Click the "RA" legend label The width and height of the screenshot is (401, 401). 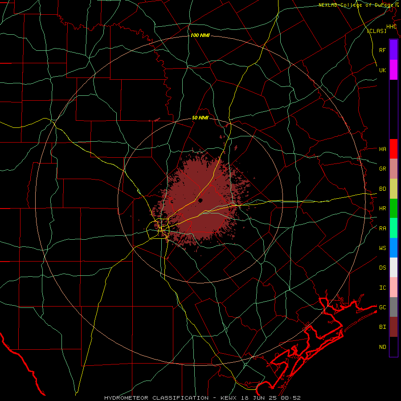pos(383,228)
